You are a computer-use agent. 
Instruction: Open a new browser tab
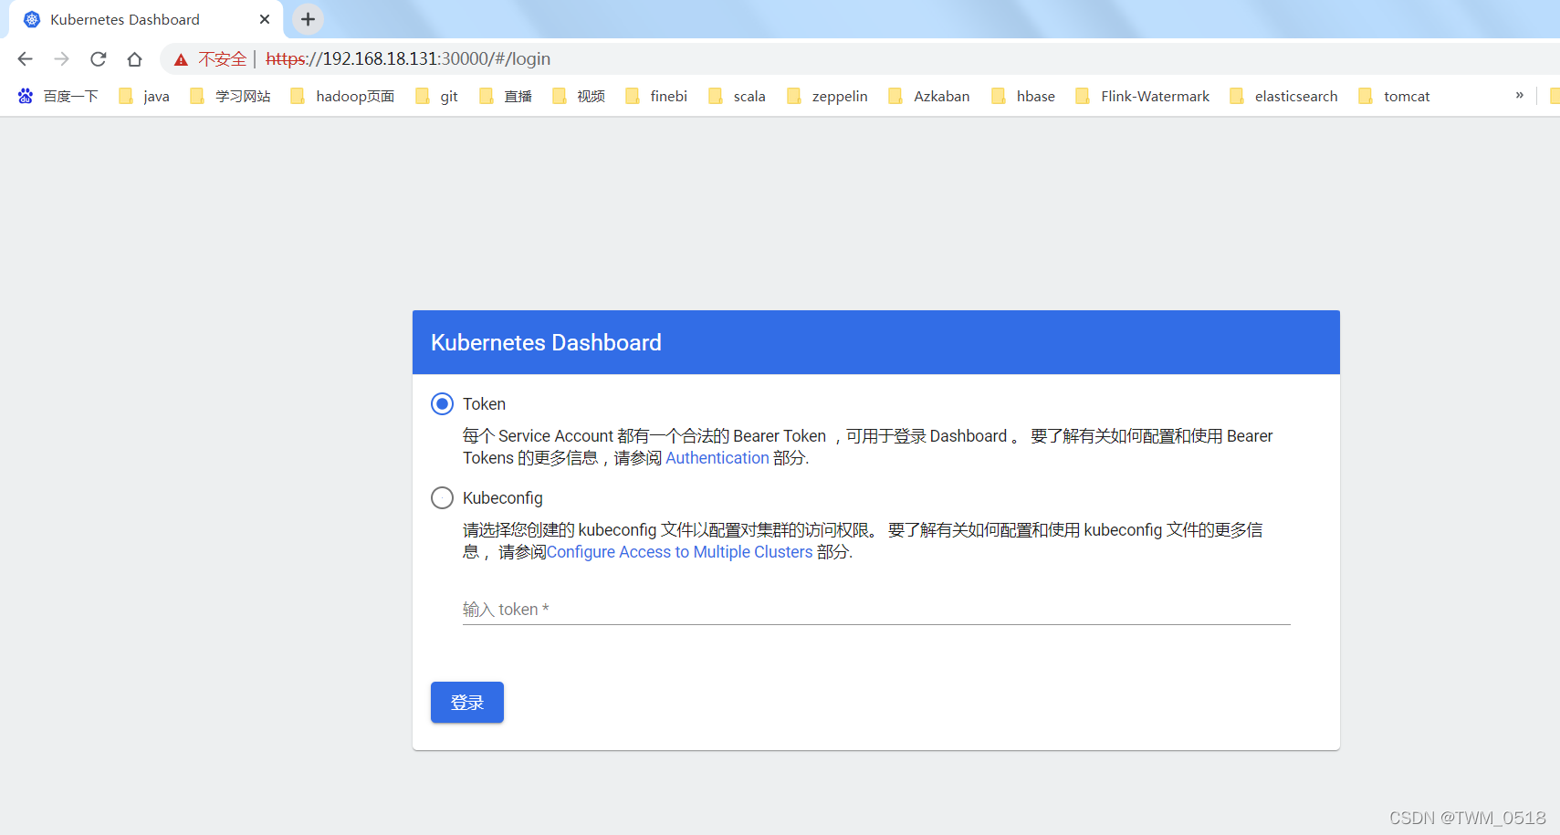[308, 19]
